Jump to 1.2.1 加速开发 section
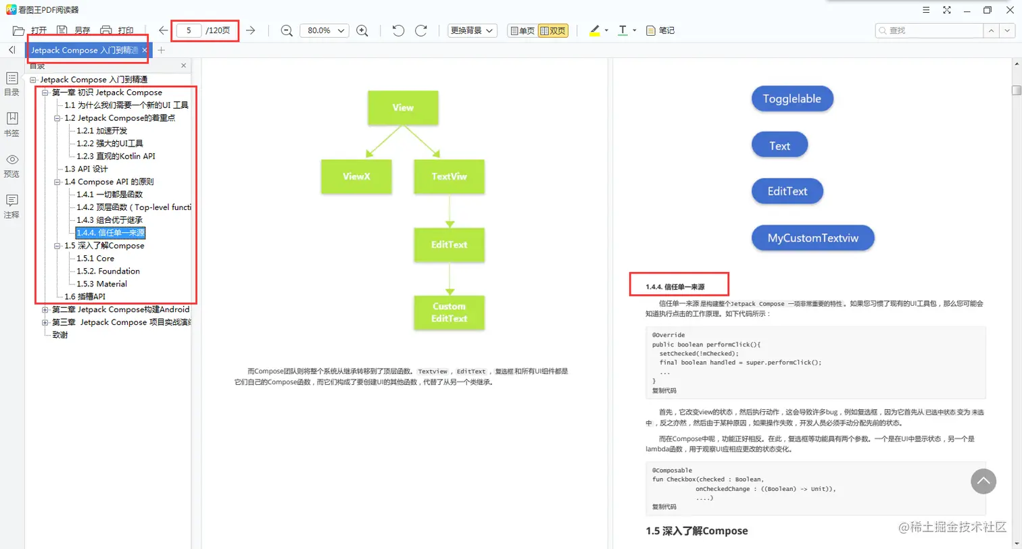The width and height of the screenshot is (1022, 549). pos(101,131)
